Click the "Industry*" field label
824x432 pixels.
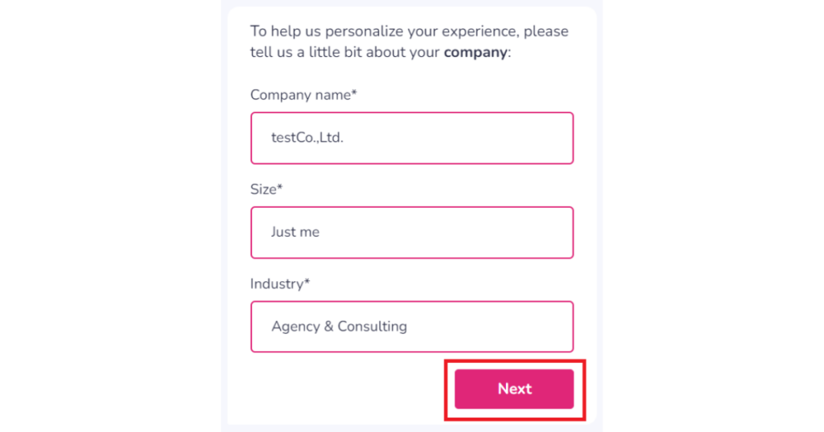click(279, 283)
